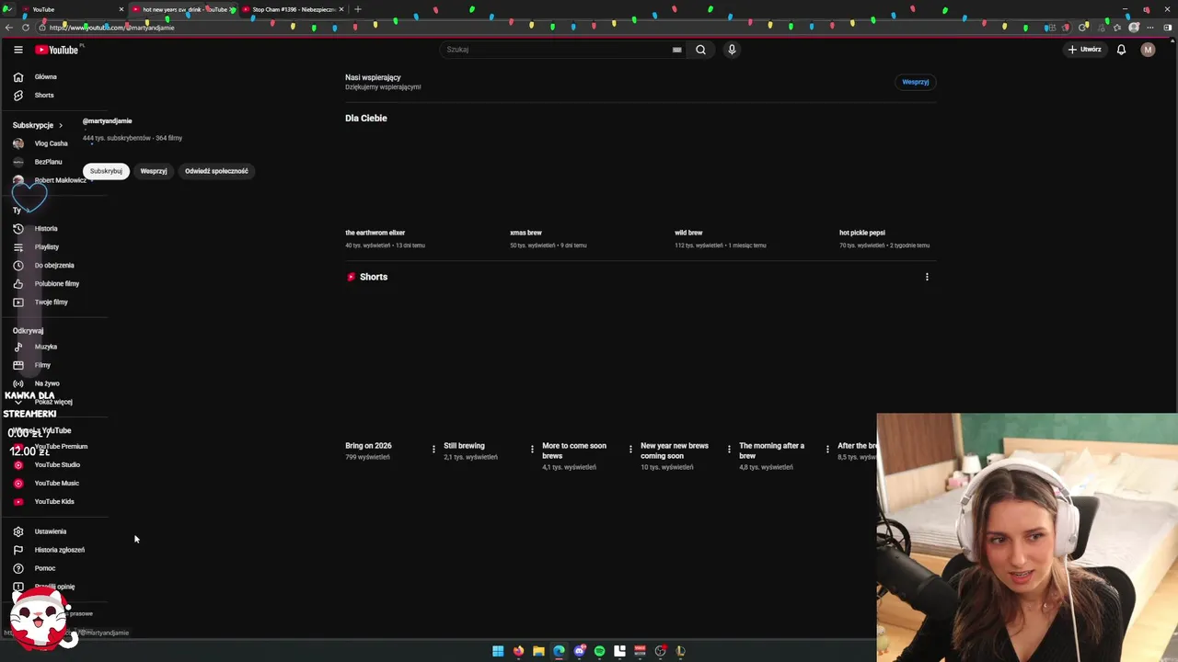Close the first YouTube tab

pos(121,9)
